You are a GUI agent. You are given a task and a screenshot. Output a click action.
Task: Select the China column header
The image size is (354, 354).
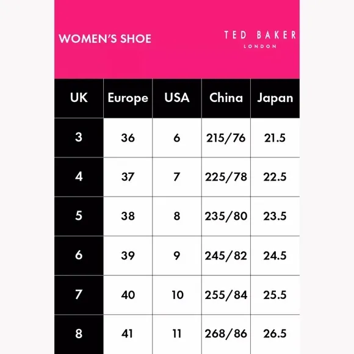[x=226, y=98]
